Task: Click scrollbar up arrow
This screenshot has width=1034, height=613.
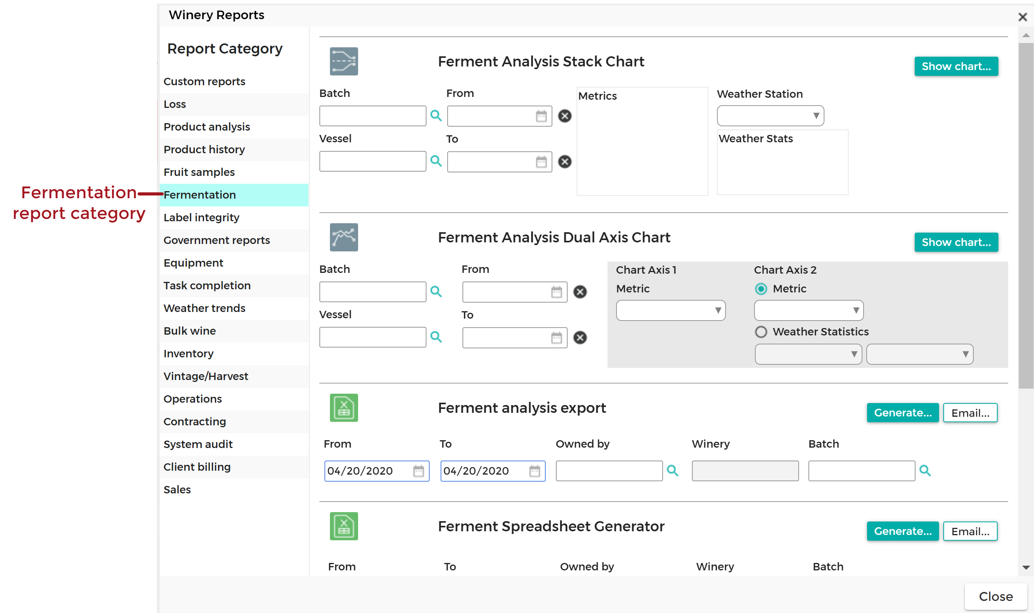Action: coord(1026,36)
